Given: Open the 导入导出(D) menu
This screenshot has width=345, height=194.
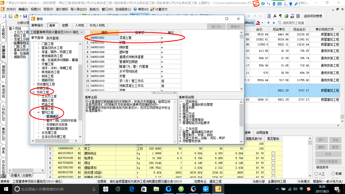Looking at the screenshot, I should [x=79, y=9].
